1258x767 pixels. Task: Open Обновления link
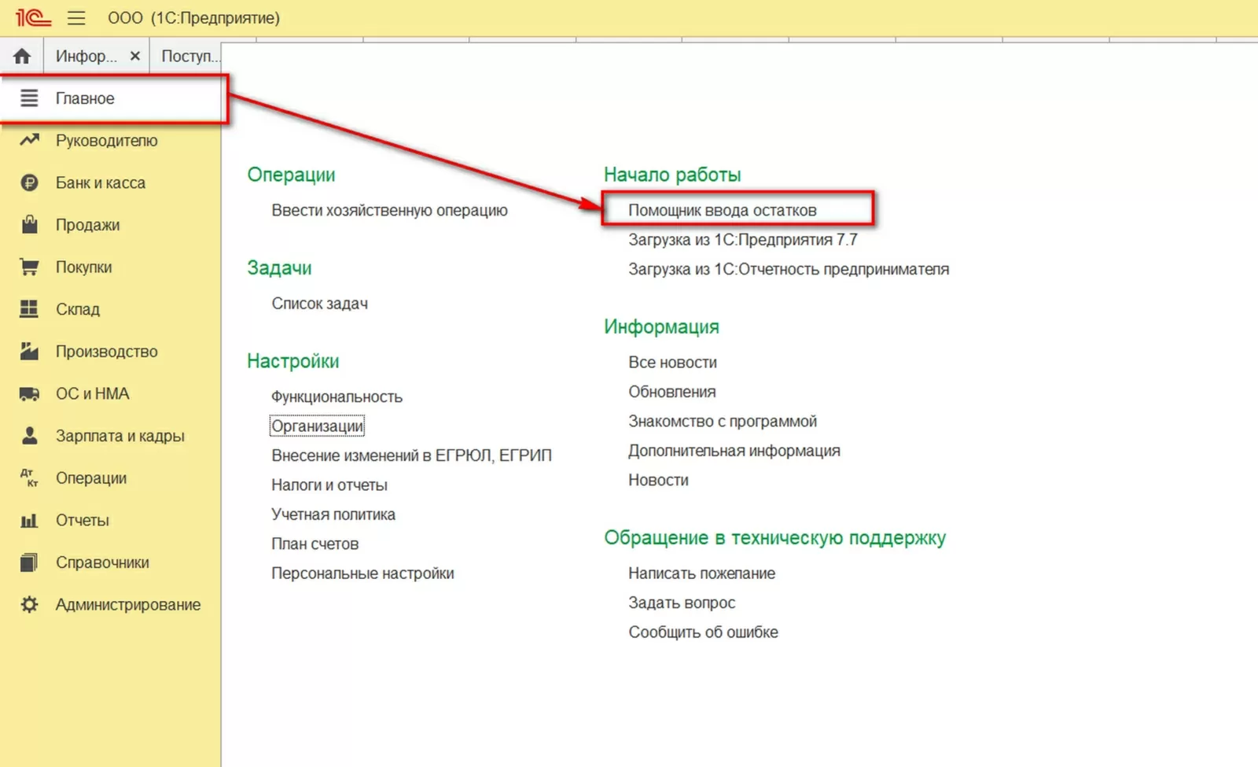(671, 392)
